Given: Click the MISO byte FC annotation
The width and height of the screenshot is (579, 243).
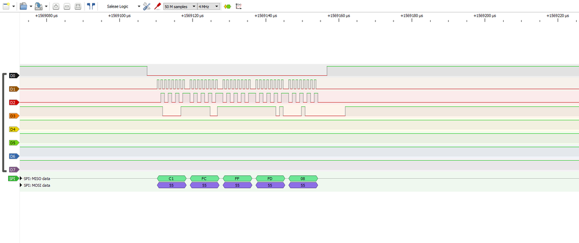Looking at the screenshot, I should (204, 178).
